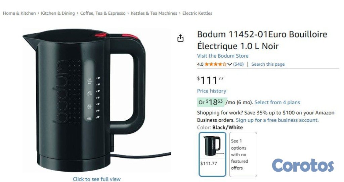Image resolution: width=344 pixels, height=182 pixels.
Task: Click Search this page link
Action: click(x=268, y=64)
